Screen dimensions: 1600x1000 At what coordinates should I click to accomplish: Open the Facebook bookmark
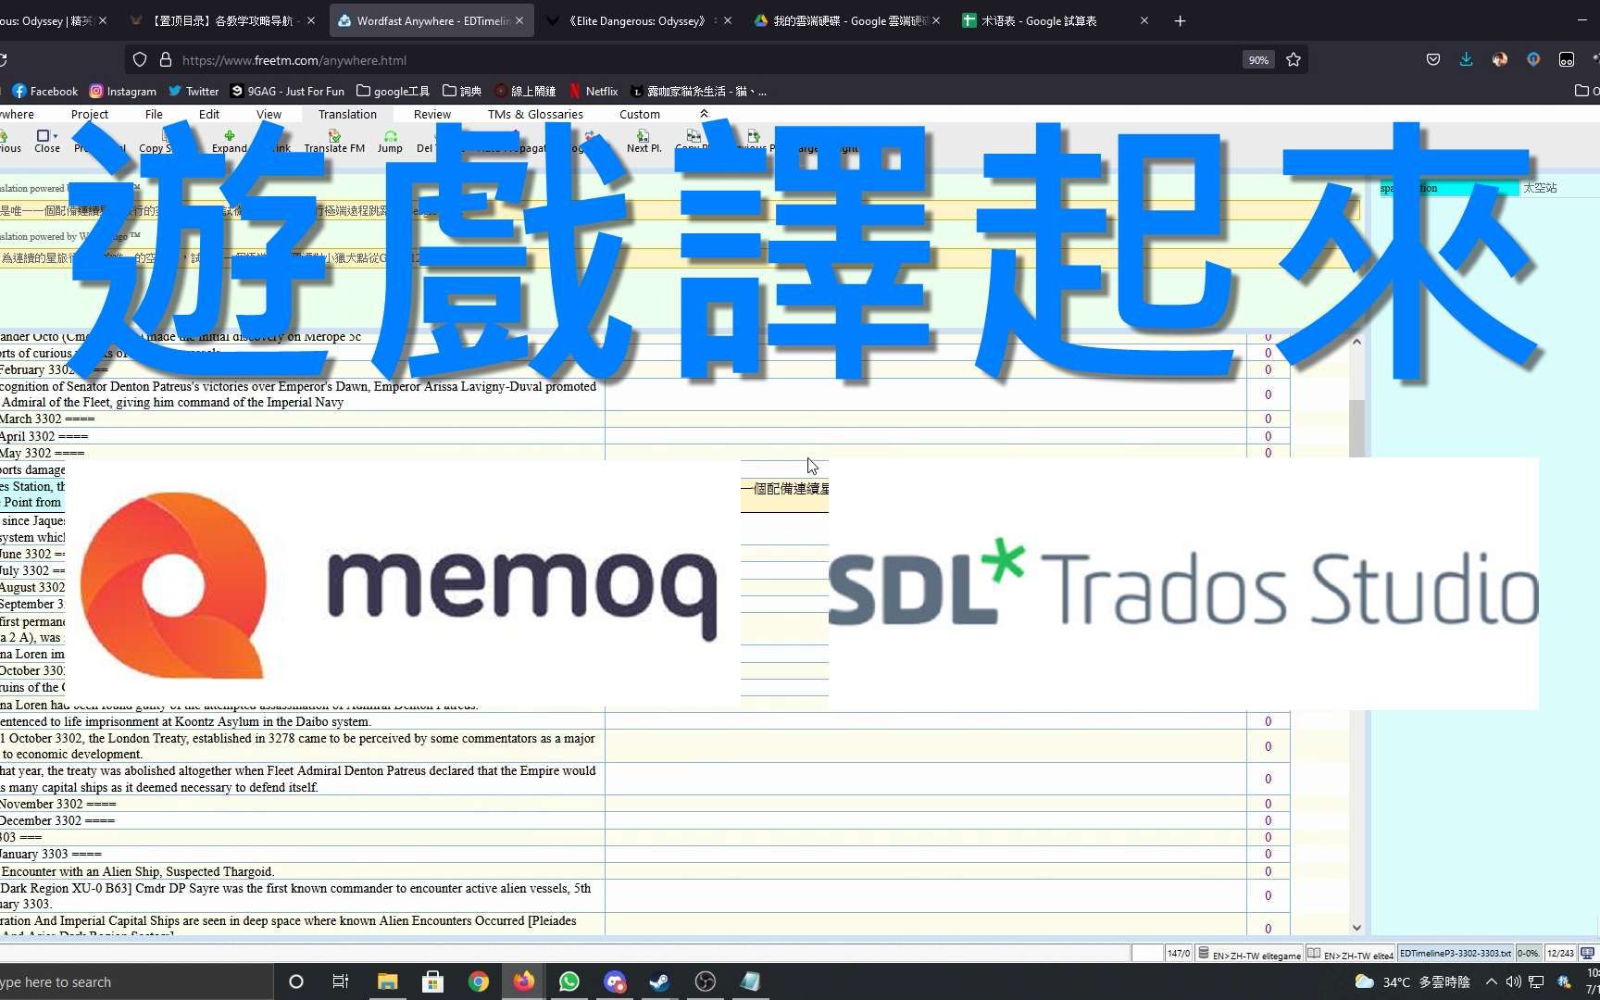coord(44,91)
